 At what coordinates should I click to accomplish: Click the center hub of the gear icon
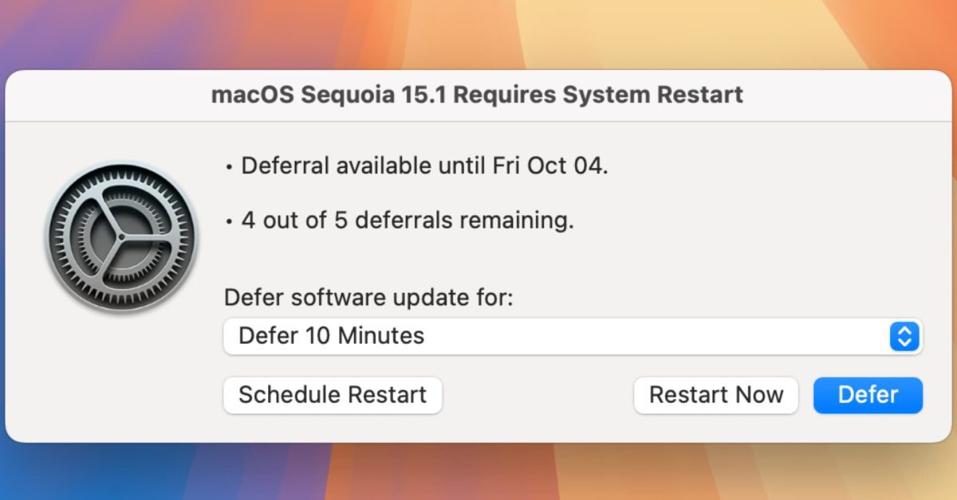[x=120, y=237]
